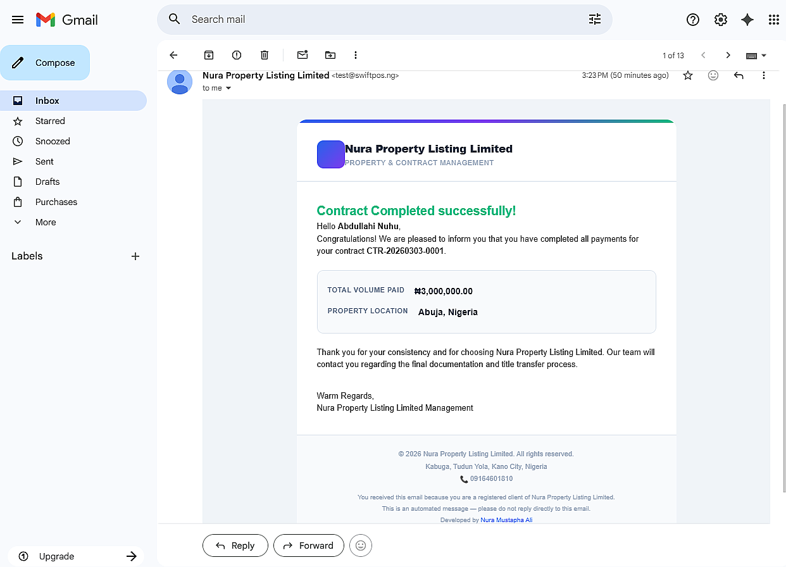Click the 3:23 PM timestamp

point(625,75)
